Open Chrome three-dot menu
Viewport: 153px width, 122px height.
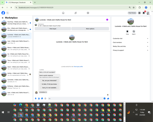point(150,8)
